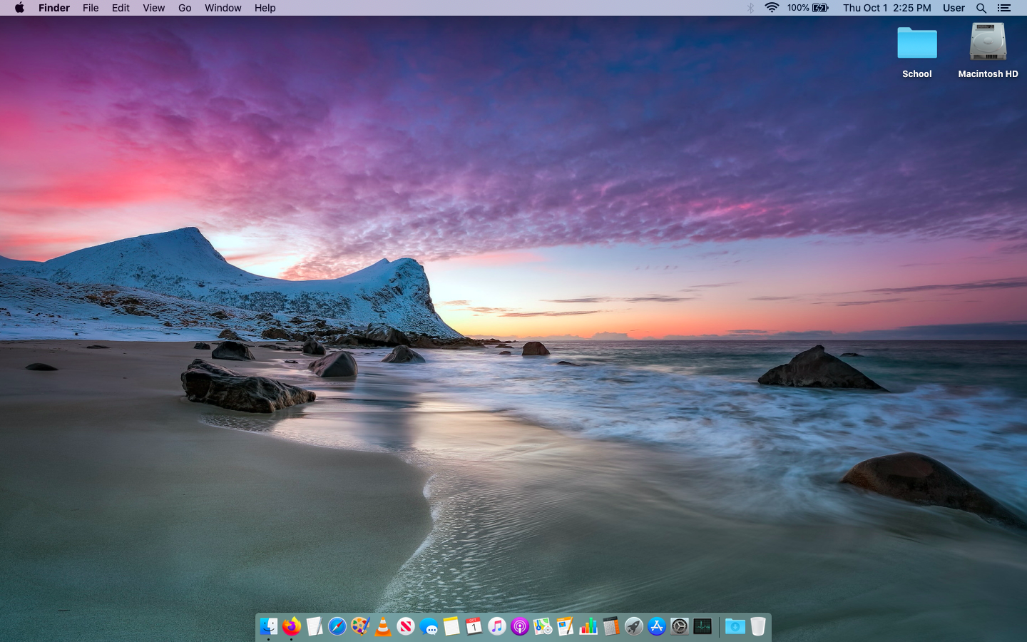Open the Go menu
Viewport: 1027px width, 642px height.
(185, 8)
